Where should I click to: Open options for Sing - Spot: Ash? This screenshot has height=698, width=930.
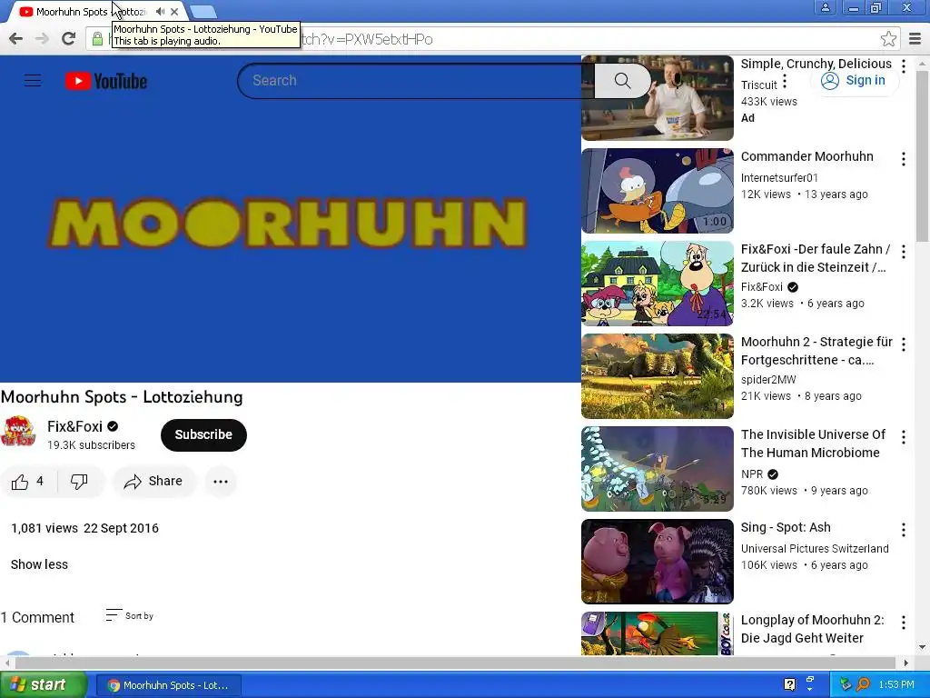pos(904,530)
